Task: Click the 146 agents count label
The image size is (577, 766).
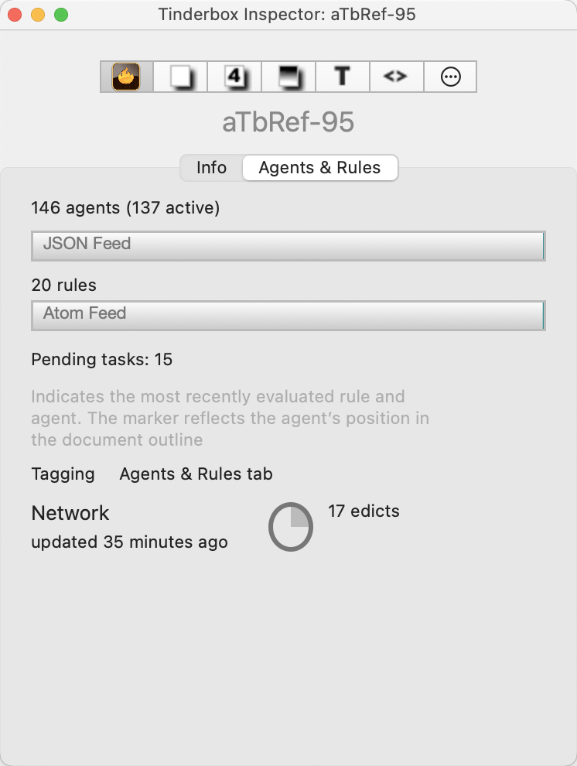Action: point(125,208)
